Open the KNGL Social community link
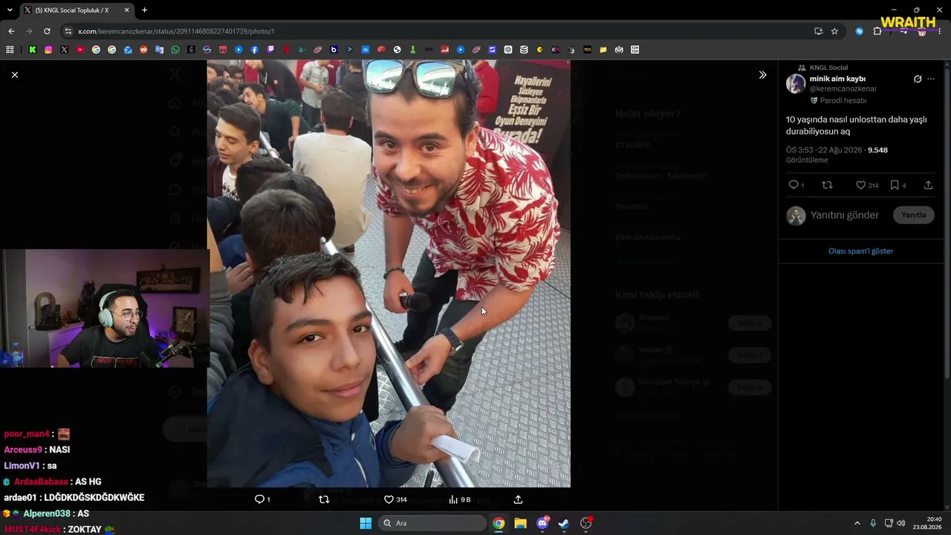 [x=828, y=68]
